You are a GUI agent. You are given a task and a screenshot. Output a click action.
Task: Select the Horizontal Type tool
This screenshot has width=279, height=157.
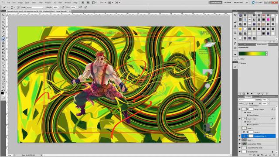coord(3,66)
